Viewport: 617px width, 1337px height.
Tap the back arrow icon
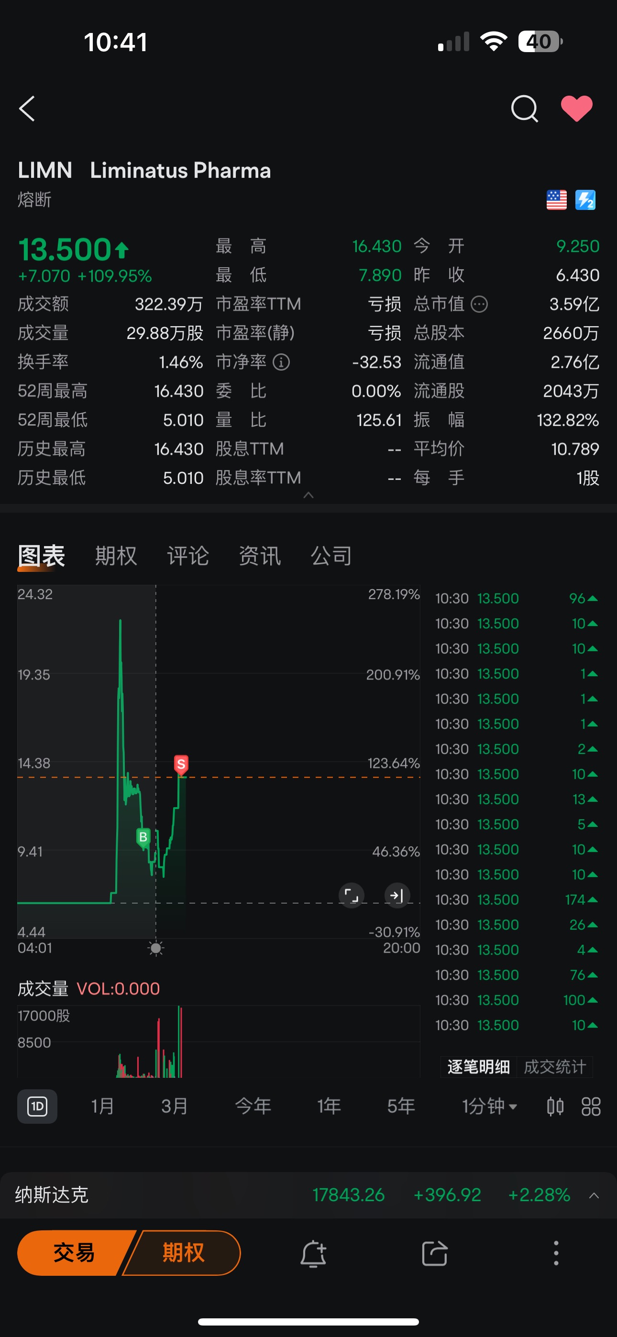(27, 109)
